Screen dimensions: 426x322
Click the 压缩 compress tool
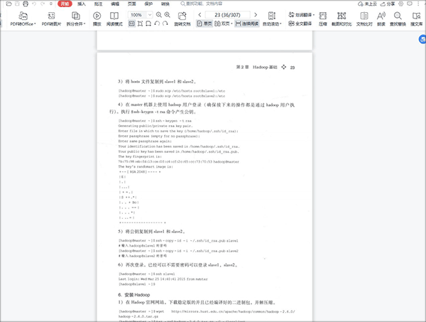323,18
